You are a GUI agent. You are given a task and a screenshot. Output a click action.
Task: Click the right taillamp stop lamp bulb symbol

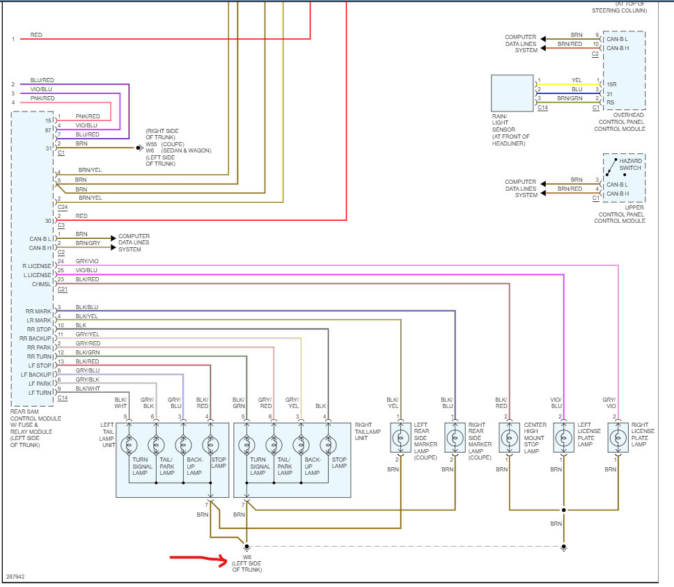[x=329, y=445]
